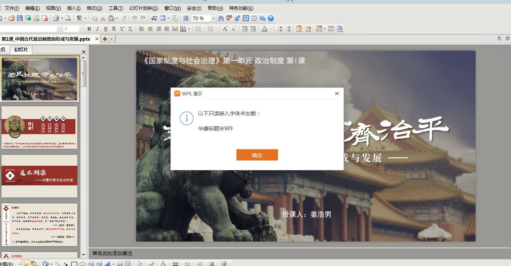Expand the font name dropdown arrow

[x=59, y=29]
